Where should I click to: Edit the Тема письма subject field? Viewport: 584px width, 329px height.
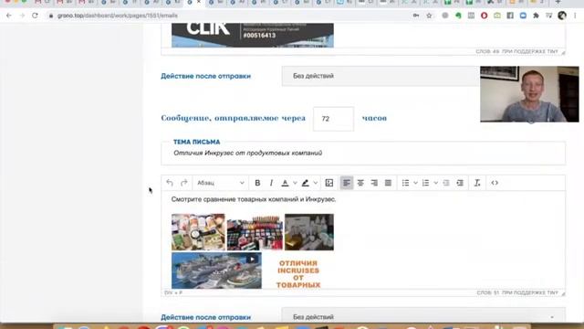point(363,154)
